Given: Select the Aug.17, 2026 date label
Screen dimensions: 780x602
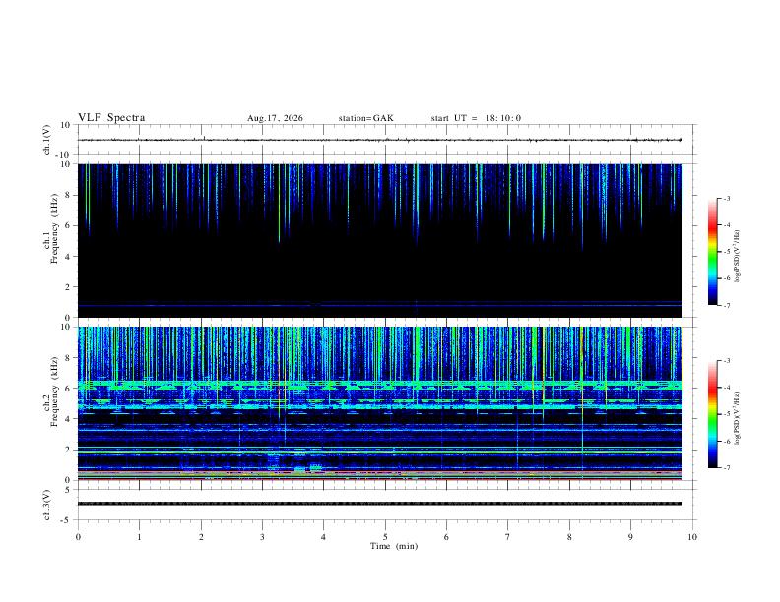Looking at the screenshot, I should [x=275, y=118].
